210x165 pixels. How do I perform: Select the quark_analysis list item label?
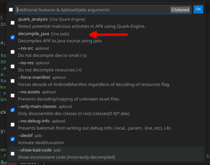(33, 19)
